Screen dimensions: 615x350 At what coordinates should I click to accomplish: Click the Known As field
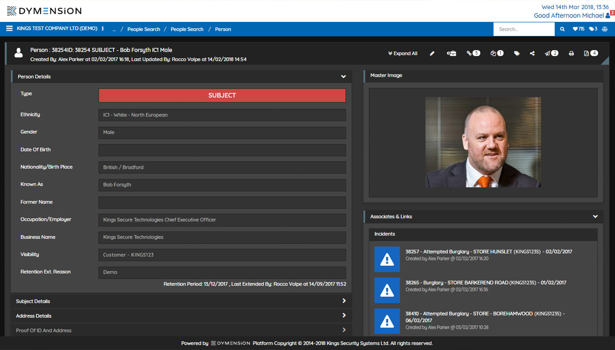222,185
